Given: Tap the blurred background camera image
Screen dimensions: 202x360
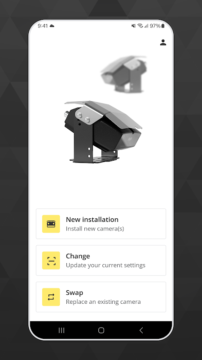Looking at the screenshot, I should click(124, 74).
